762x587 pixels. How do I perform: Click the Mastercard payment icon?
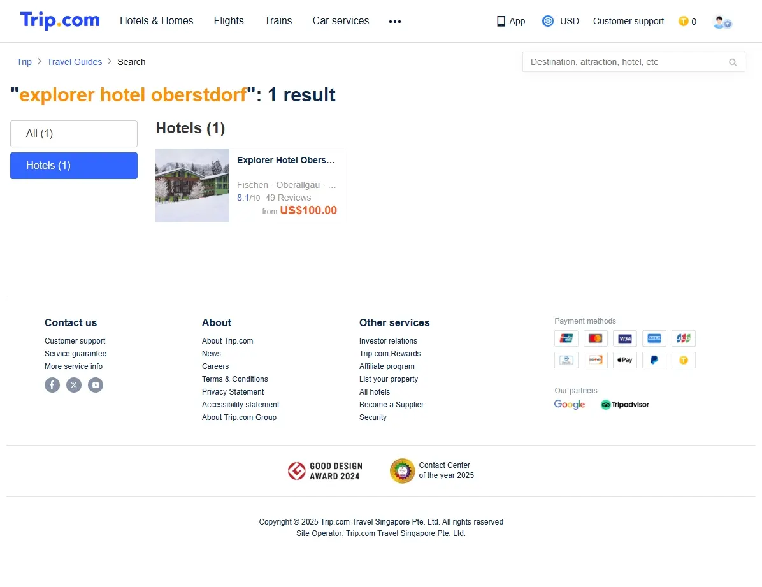point(595,338)
